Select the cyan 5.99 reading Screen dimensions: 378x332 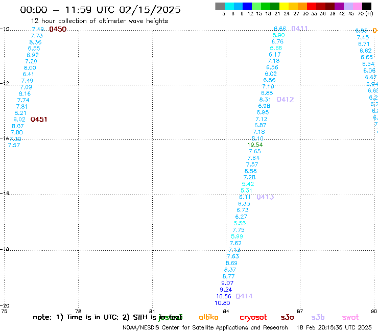pos(237,236)
